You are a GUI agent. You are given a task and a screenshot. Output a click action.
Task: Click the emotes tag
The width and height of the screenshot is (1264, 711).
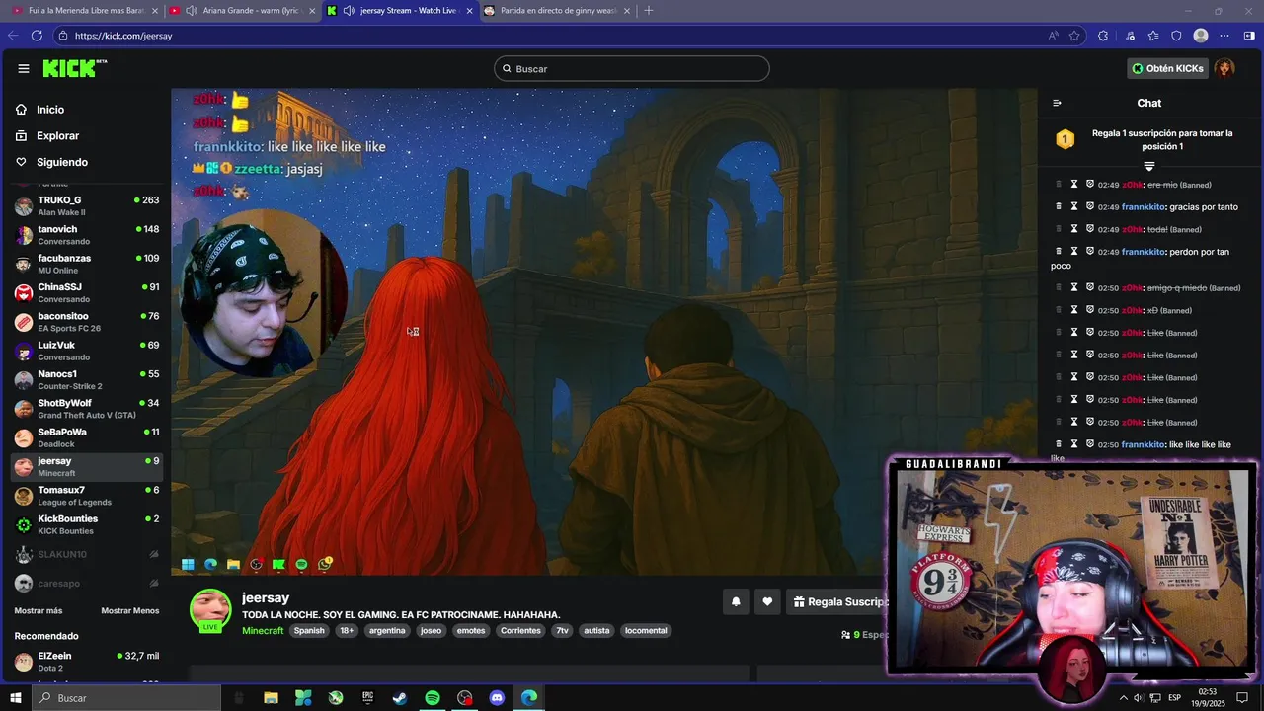(x=471, y=631)
